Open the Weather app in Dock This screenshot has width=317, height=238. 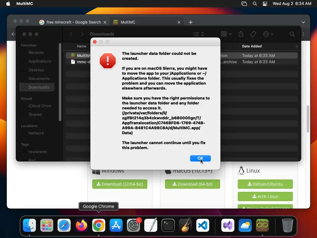click(245, 225)
